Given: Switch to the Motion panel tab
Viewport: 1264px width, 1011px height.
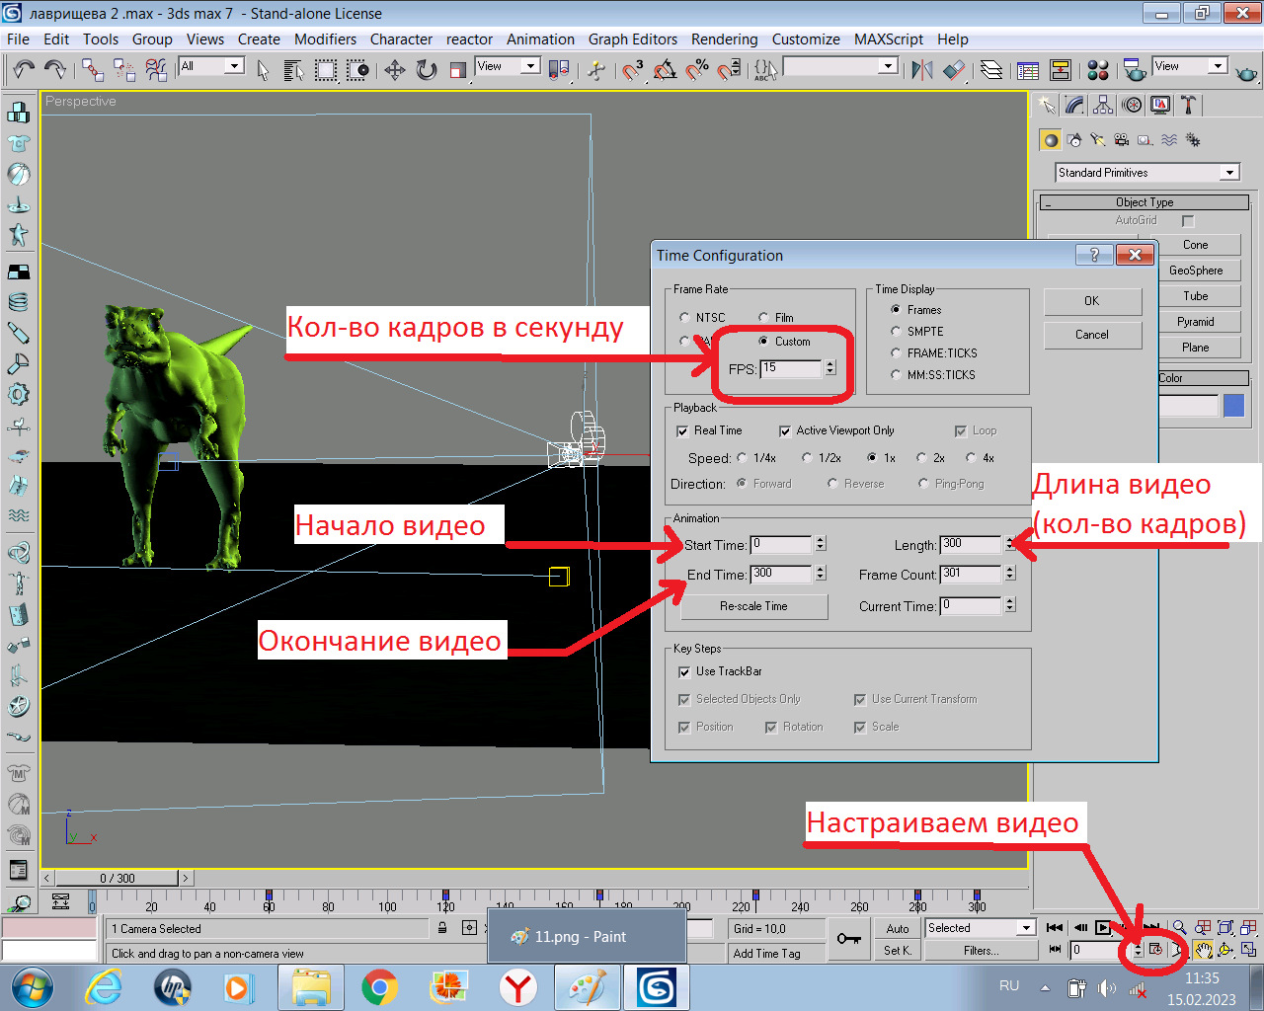Looking at the screenshot, I should pyautogui.click(x=1133, y=105).
